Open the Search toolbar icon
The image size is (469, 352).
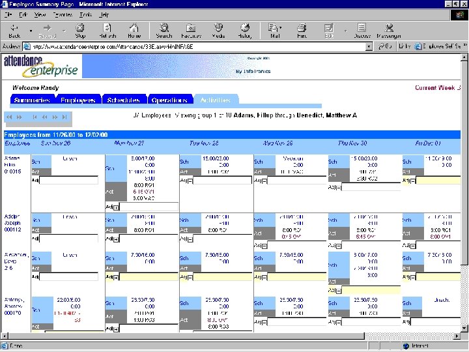click(164, 31)
